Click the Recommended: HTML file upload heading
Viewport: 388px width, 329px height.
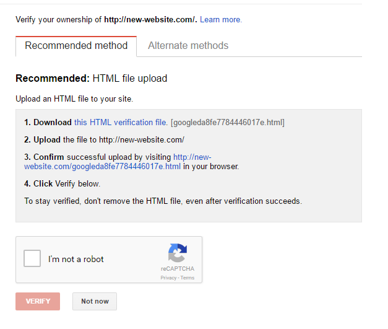[92, 78]
